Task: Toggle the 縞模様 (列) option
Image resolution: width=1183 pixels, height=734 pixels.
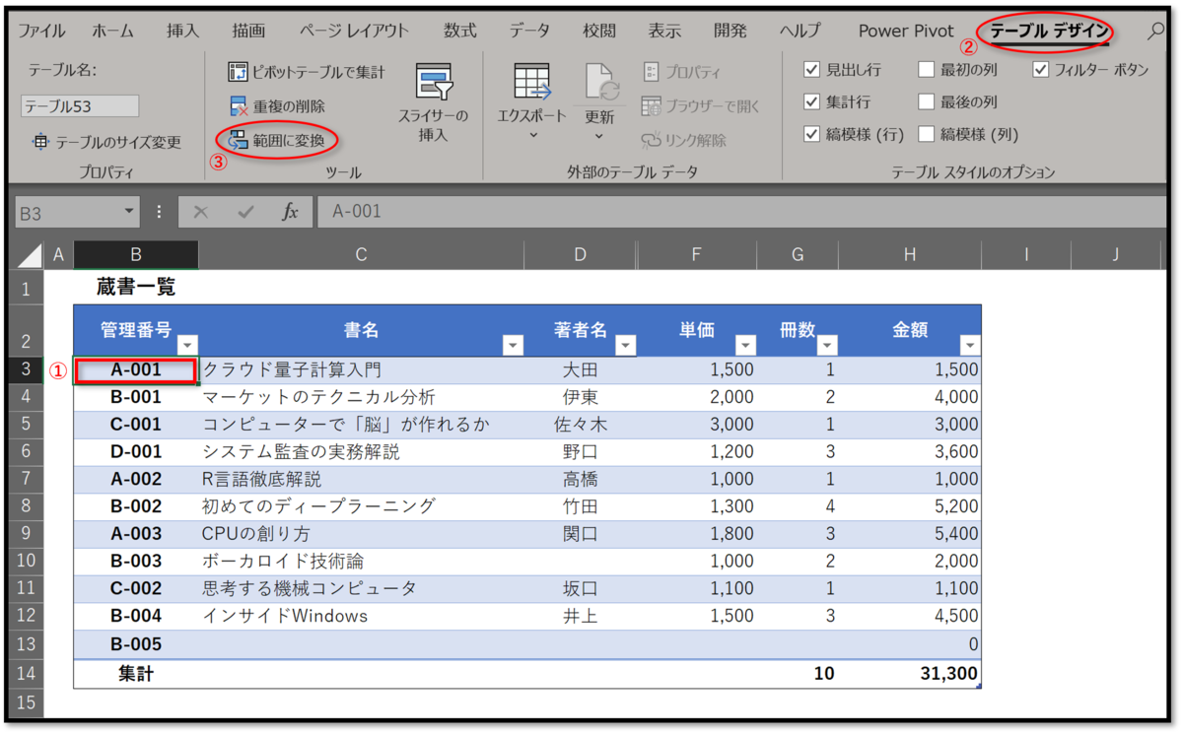Action: click(926, 134)
